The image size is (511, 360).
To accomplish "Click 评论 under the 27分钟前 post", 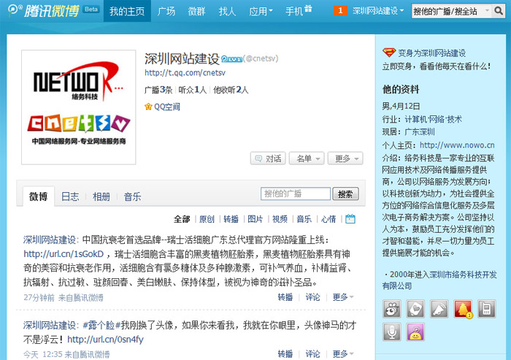I will (312, 297).
